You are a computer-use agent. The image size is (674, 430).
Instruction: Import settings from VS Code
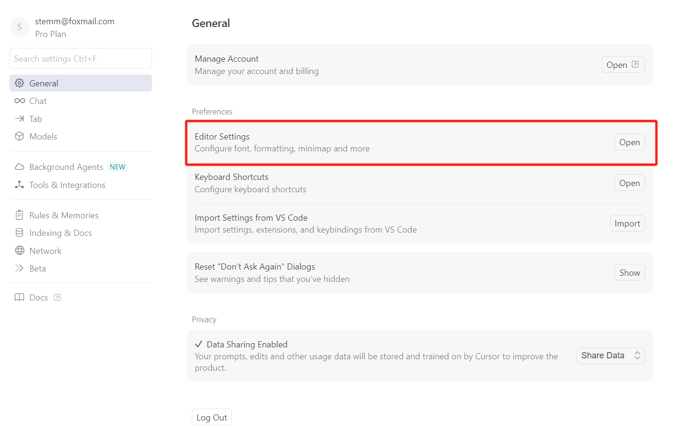pyautogui.click(x=627, y=224)
